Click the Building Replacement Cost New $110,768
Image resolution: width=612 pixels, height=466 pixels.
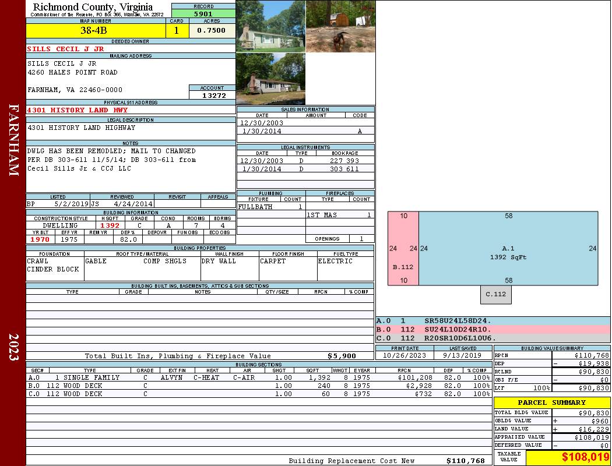coord(465,461)
